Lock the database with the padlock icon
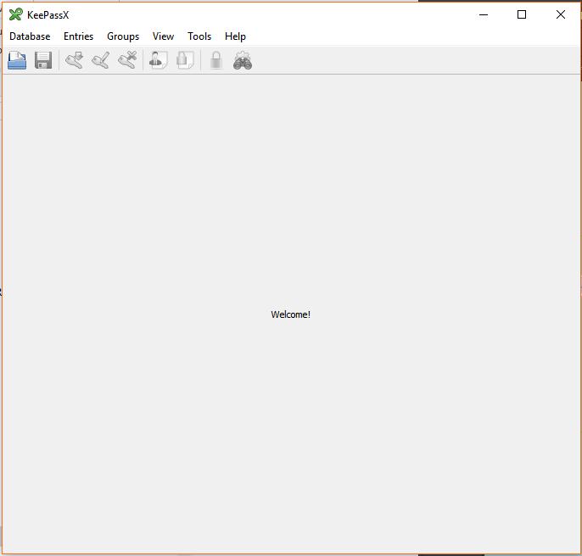The height and width of the screenshot is (556, 582). (216, 60)
